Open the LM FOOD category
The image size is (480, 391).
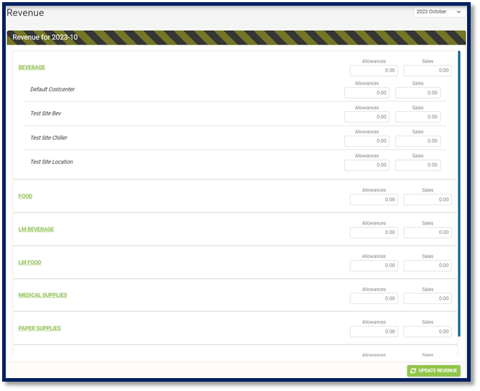[29, 263]
